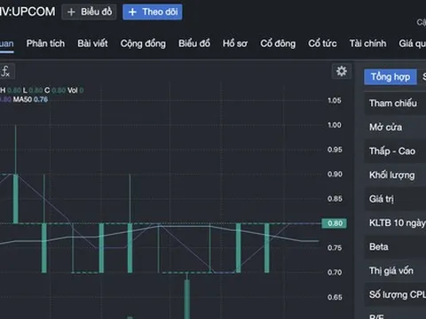The image size is (426, 319).
Task: Click the MA50 0.76 indicator legend
Action: coord(30,99)
